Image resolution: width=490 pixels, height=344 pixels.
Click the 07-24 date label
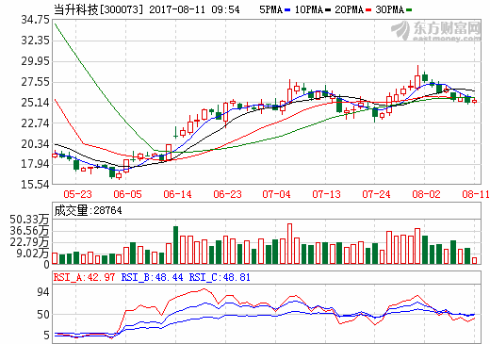(x=376, y=194)
